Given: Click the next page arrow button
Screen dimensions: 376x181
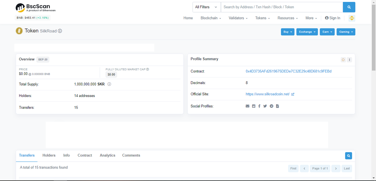Looking at the screenshot, I should tap(336, 168).
